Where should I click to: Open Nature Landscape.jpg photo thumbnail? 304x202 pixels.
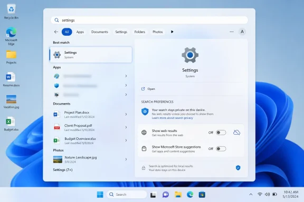(x=58, y=159)
